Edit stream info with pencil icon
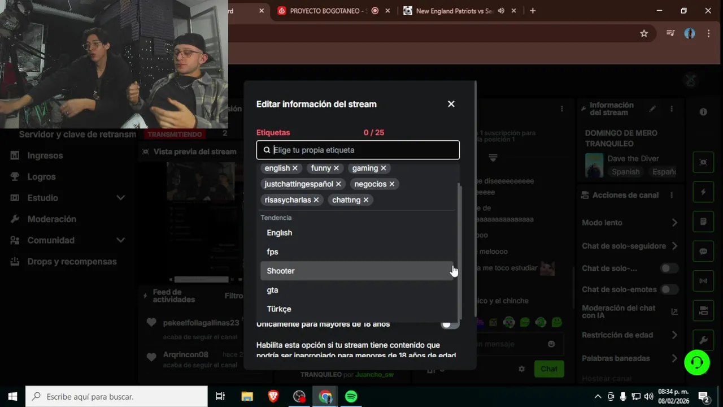This screenshot has width=723, height=407. click(652, 109)
